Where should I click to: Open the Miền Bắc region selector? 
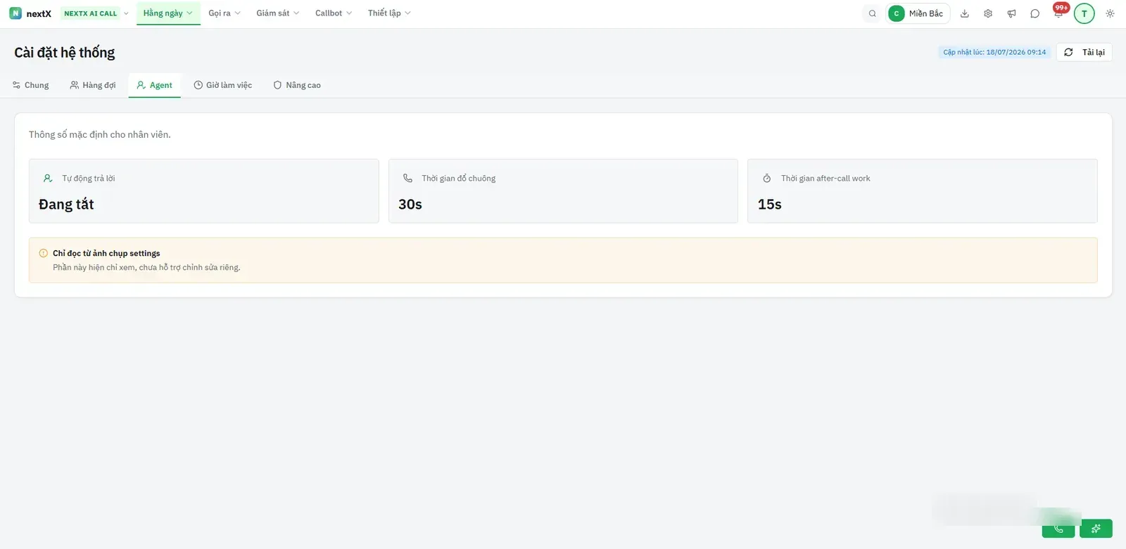918,13
